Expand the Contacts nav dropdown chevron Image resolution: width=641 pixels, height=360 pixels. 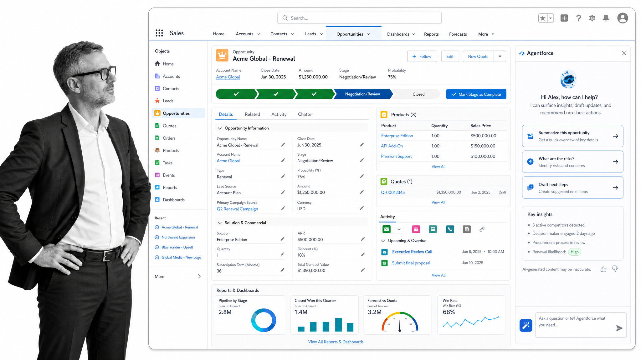click(x=292, y=34)
